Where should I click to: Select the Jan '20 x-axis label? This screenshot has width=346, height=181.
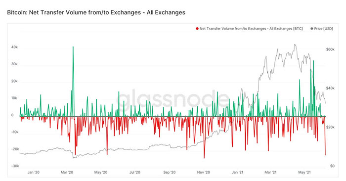34,172
